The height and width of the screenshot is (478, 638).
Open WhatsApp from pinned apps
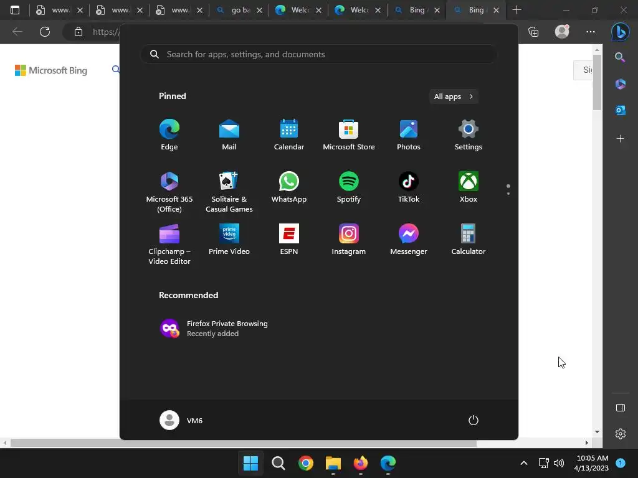[289, 187]
